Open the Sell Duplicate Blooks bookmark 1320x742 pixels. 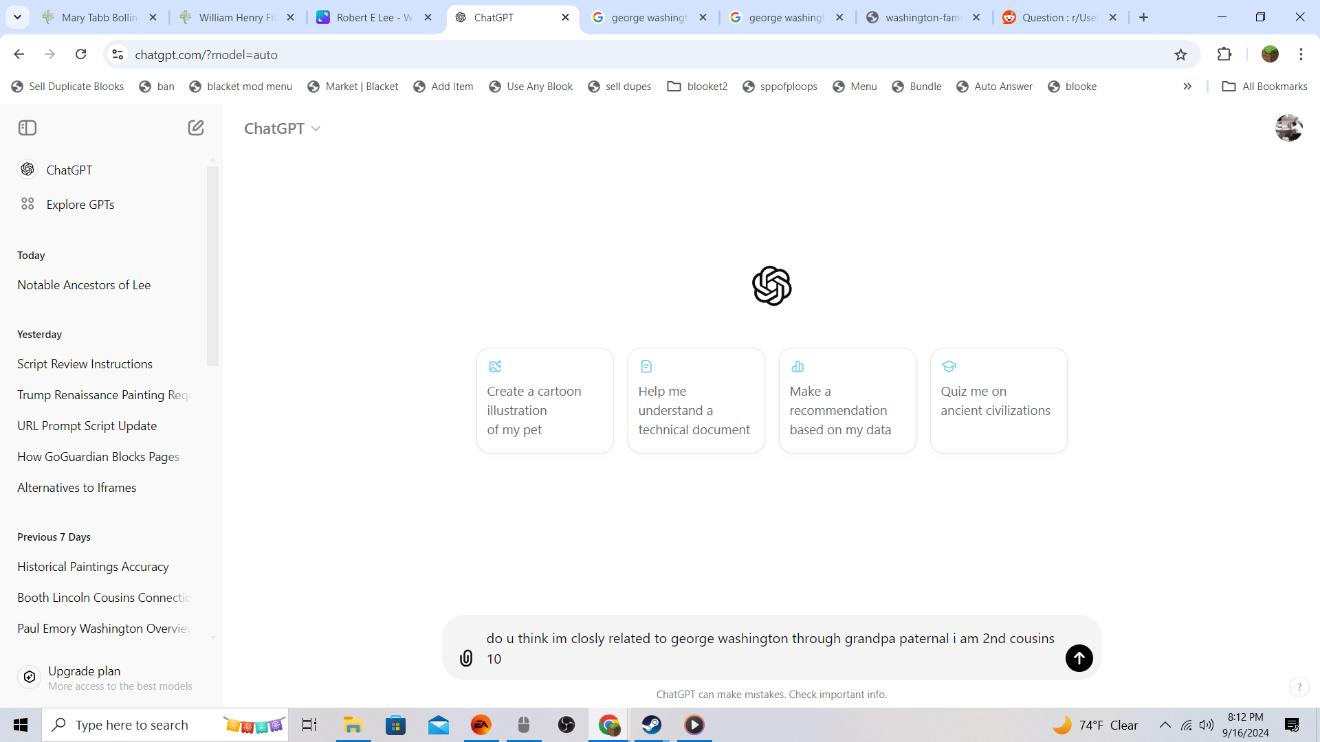pos(67,87)
